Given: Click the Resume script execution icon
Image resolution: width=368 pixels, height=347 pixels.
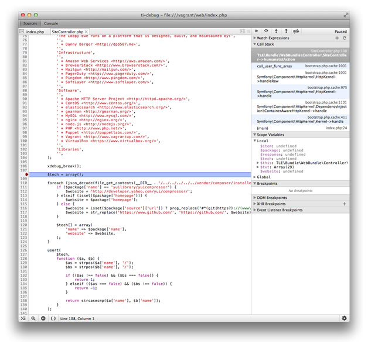Looking at the screenshot, I should (x=257, y=31).
